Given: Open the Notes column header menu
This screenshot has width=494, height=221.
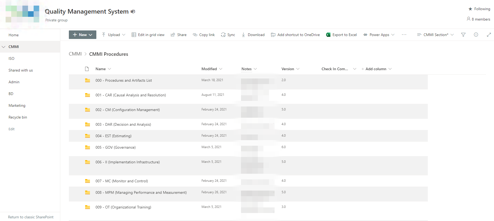Looking at the screenshot, I should coord(249,69).
